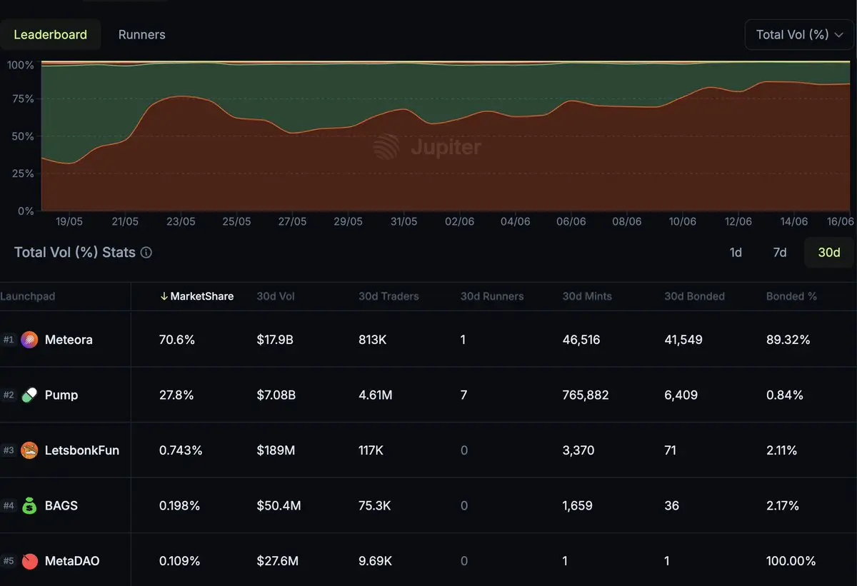Viewport: 857px width, 586px height.
Task: Click the 23/05 date on chart axis
Action: pyautogui.click(x=181, y=222)
